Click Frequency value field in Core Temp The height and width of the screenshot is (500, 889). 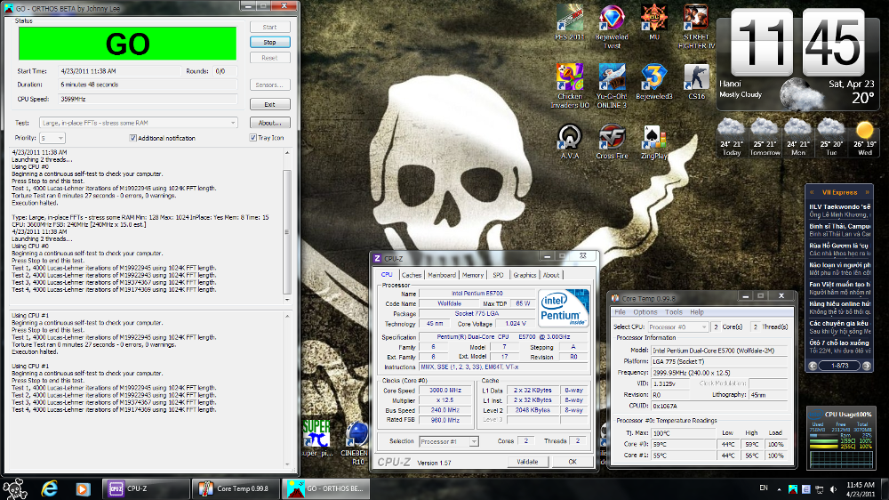pyautogui.click(x=719, y=373)
